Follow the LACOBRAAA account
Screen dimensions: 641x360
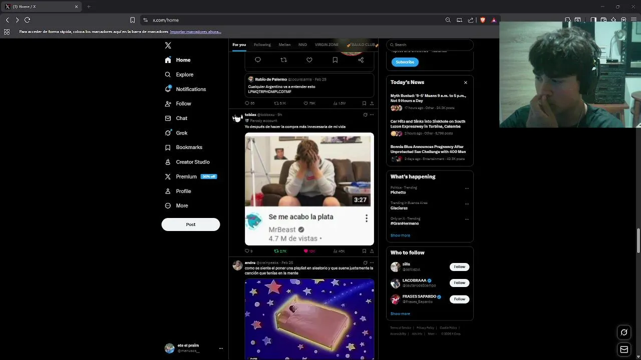pos(459,283)
